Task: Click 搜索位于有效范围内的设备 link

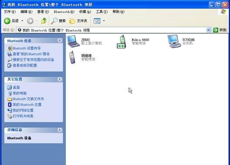Action: (x=33, y=59)
